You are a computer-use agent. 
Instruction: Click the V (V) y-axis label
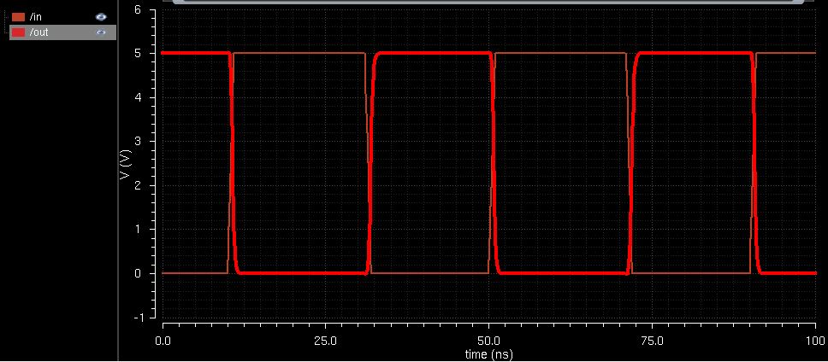click(125, 163)
